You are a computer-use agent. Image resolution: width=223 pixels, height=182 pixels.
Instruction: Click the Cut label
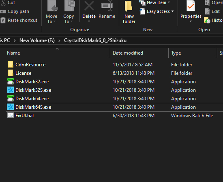pyautogui.click(x=11, y=2)
